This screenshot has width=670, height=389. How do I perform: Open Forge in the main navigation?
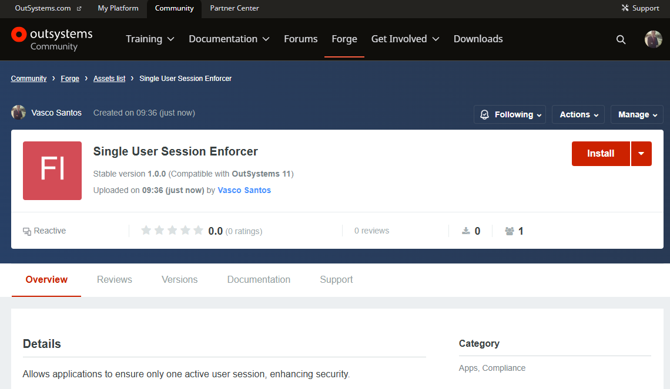point(344,39)
